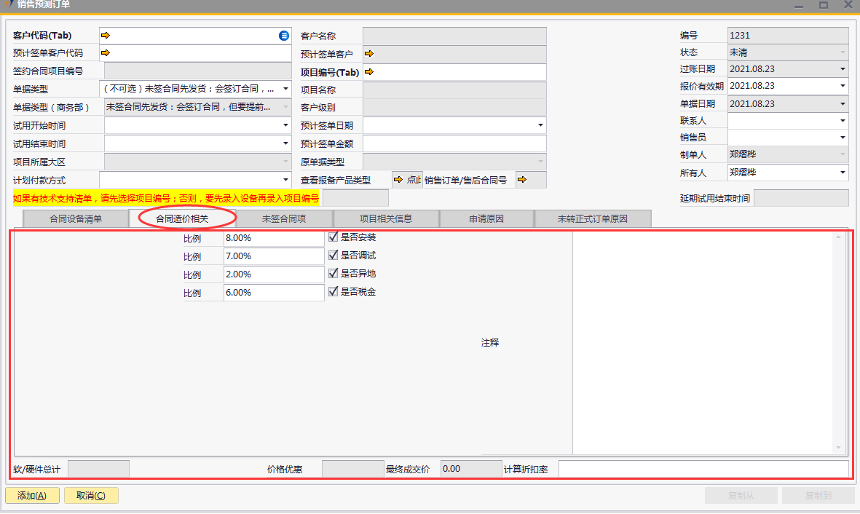860x514 pixels.
Task: Uncheck the 是否安装 checkbox
Action: coord(334,237)
